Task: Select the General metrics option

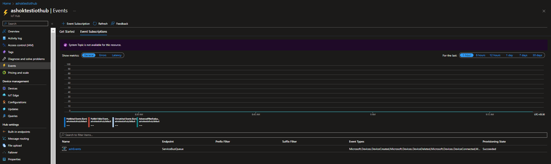Action: [89, 55]
